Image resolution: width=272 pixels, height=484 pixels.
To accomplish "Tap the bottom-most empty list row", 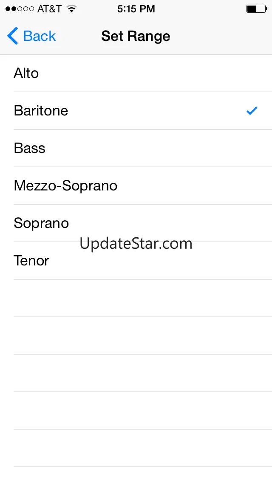I will coord(136,476).
